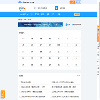Screen dimensions: 100x100
Task: Select 贵州 region filter
Action: 76,58
